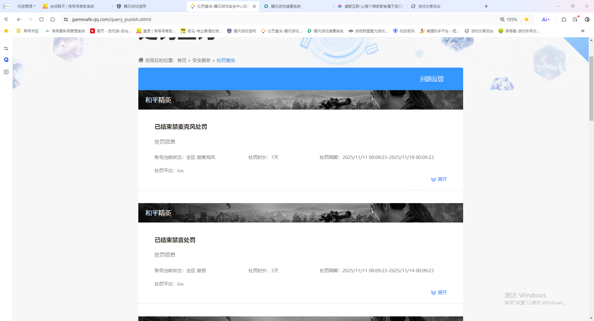This screenshot has height=321, width=594.
Task: Open the 安全服务 breadcrumb link
Action: tap(201, 60)
